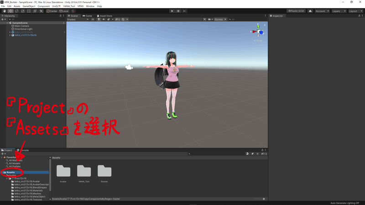Focus the Project search field
Image resolution: width=365 pixels, height=205 pixels.
pos(216,154)
